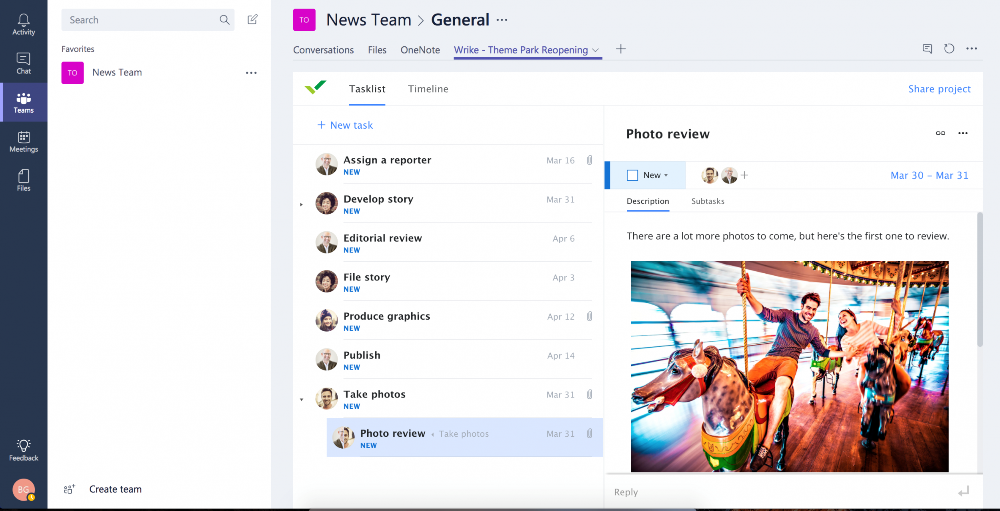Open the Files sidebar icon
The height and width of the screenshot is (511, 1000).
click(x=24, y=181)
